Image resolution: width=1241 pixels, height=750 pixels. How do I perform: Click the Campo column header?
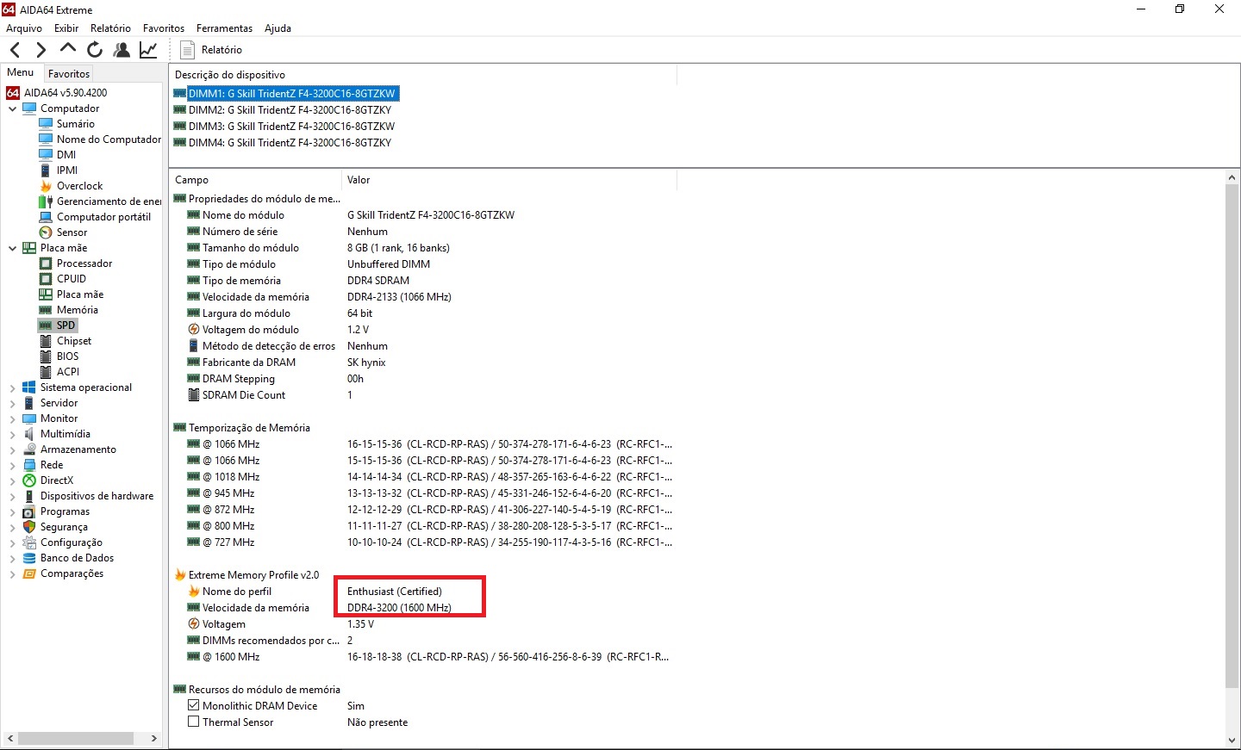point(255,180)
